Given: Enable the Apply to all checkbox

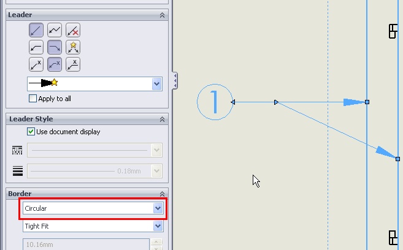Looking at the screenshot, I should pos(33,98).
